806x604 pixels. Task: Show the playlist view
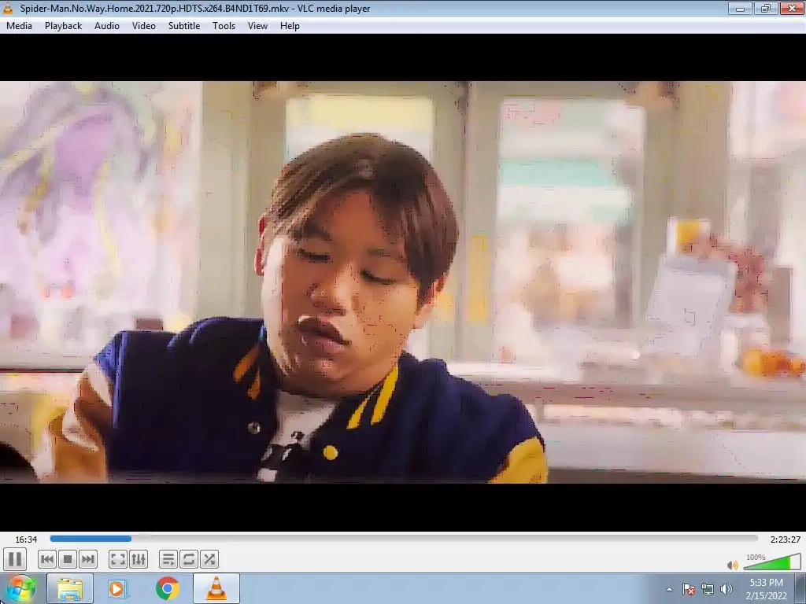click(x=168, y=559)
